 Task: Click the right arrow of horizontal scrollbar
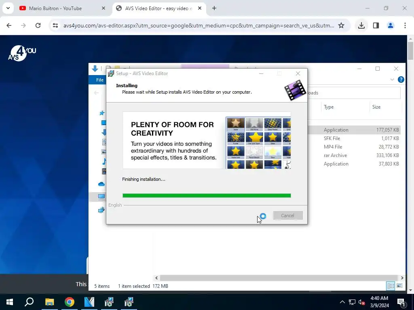pyautogui.click(x=402, y=278)
